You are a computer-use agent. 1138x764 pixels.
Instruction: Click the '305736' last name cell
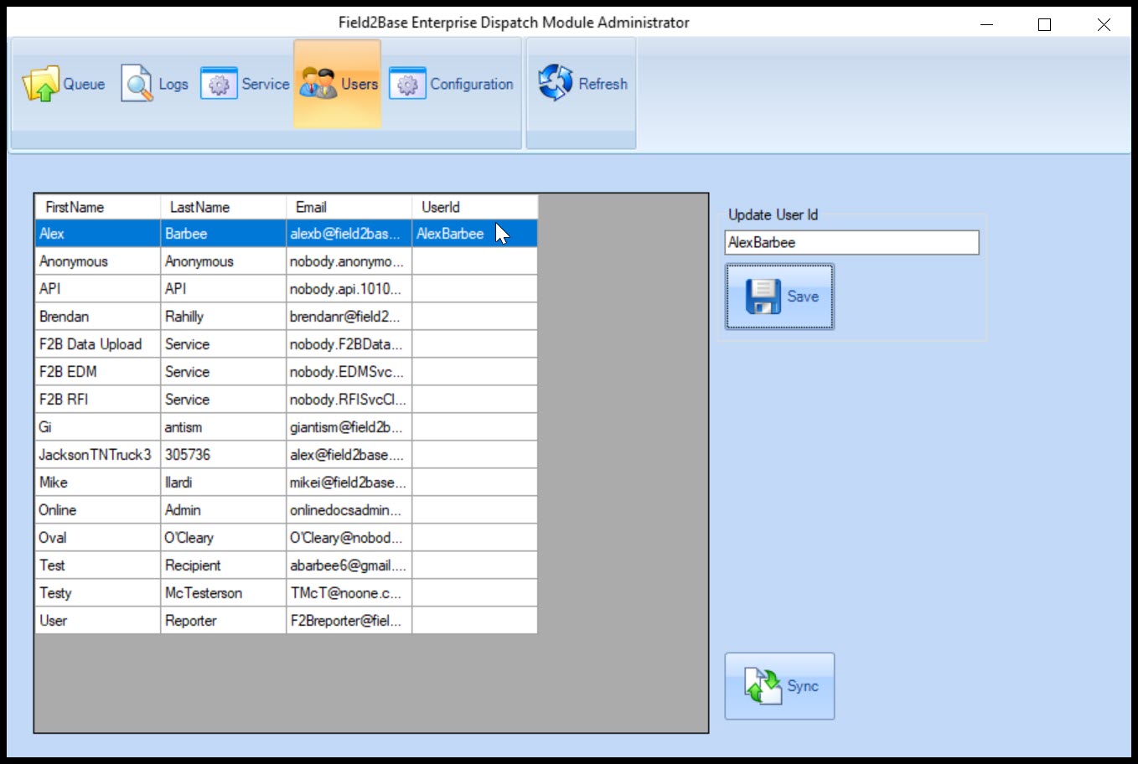[223, 455]
